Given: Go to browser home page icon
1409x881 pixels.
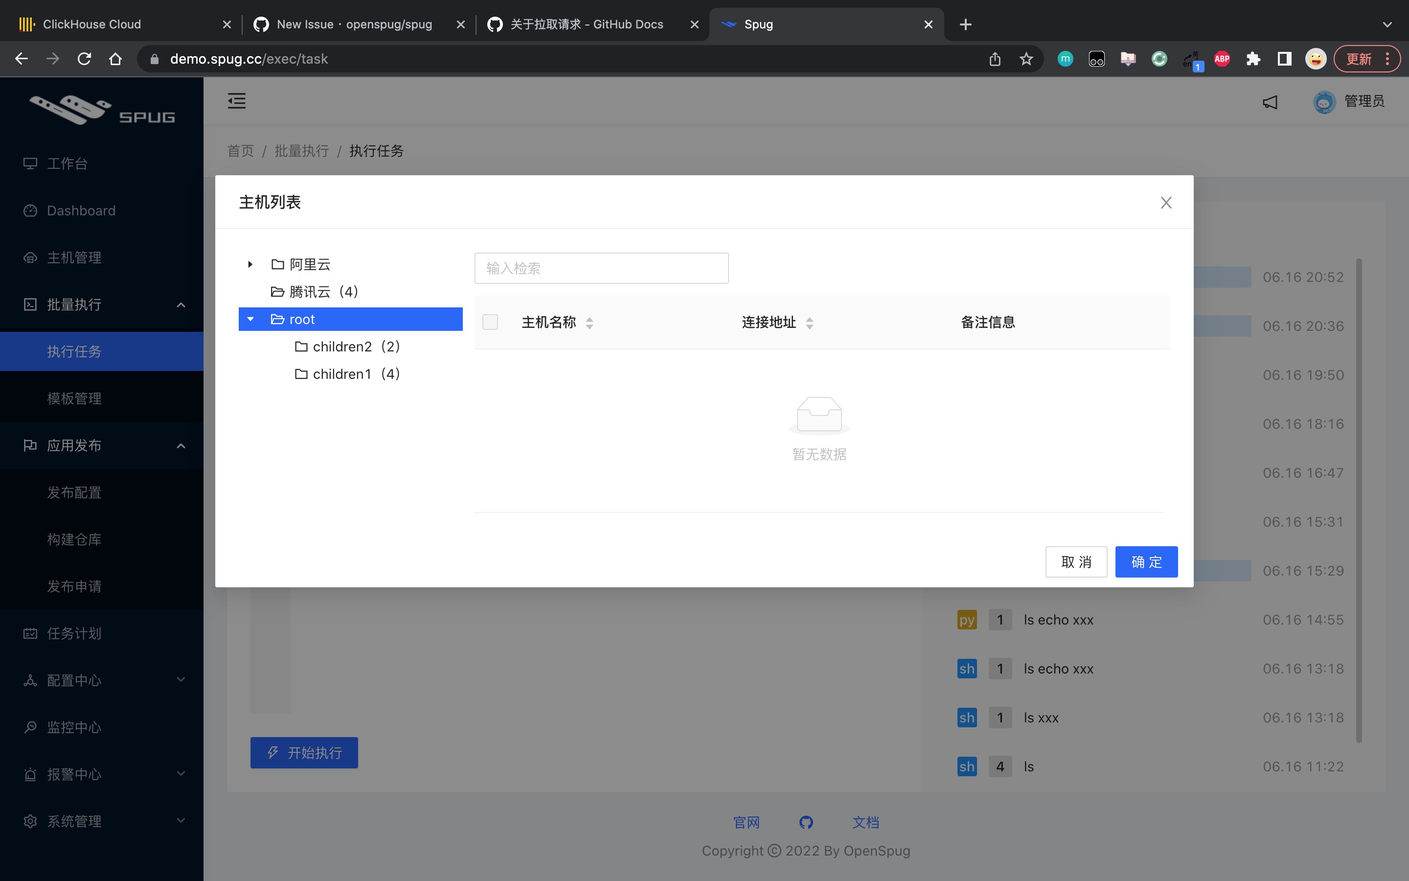Looking at the screenshot, I should (x=115, y=59).
